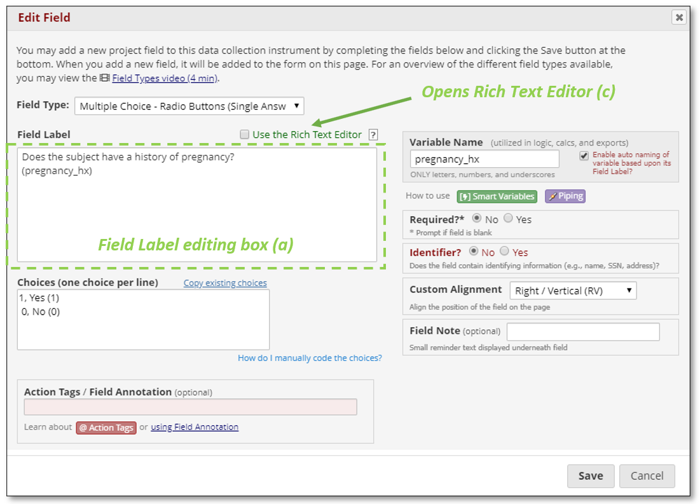Open the Smart Variables help button
Screen dimensions: 700x504
497,196
